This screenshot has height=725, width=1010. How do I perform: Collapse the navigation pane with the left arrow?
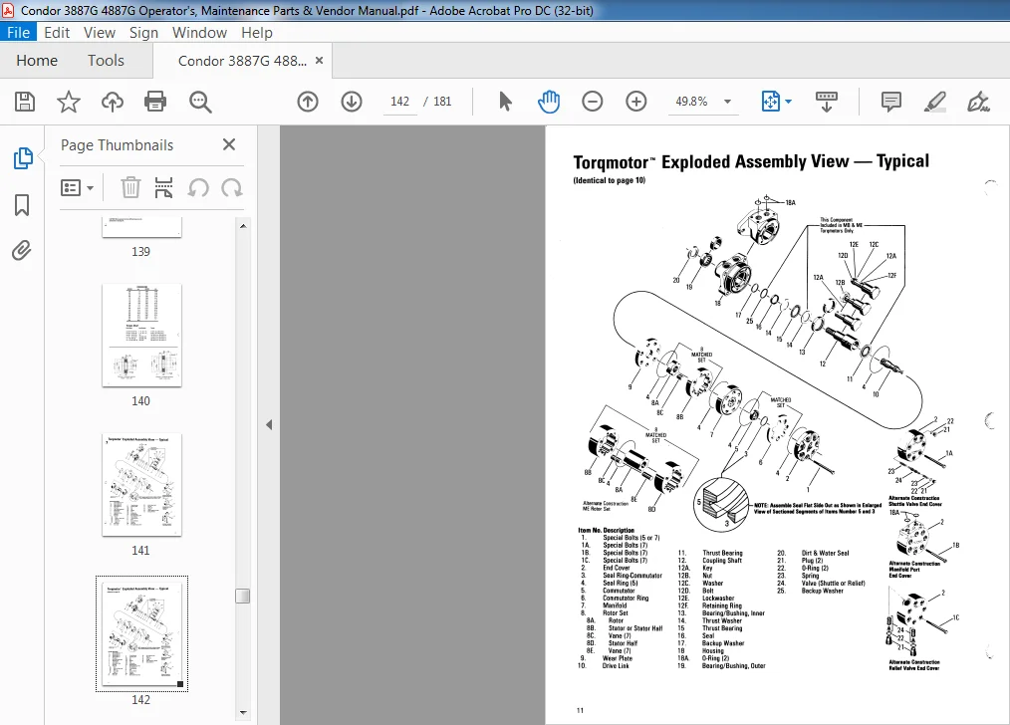point(269,425)
